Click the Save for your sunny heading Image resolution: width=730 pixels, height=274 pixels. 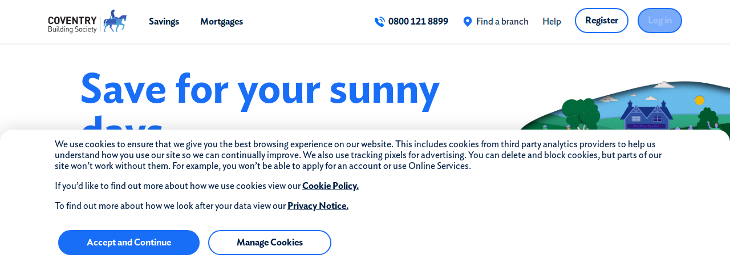(x=260, y=89)
